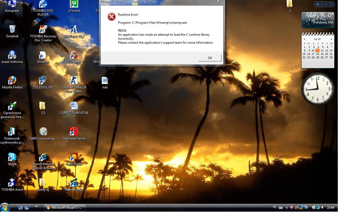Click the Microsoft Visual C++ taskbar button
This screenshot has height=213, width=341.
tap(65, 208)
